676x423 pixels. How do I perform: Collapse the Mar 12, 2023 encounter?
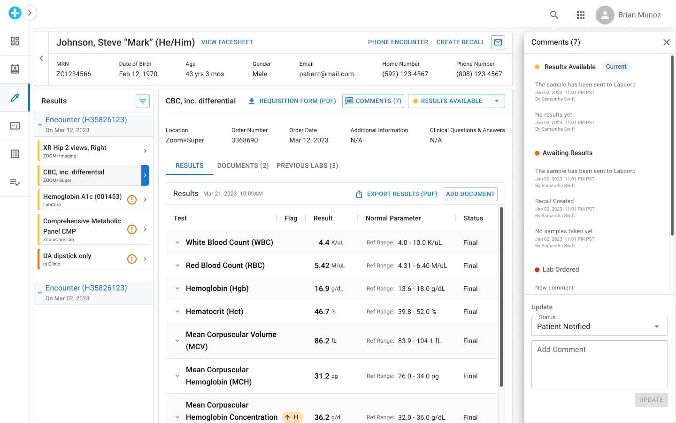point(40,125)
